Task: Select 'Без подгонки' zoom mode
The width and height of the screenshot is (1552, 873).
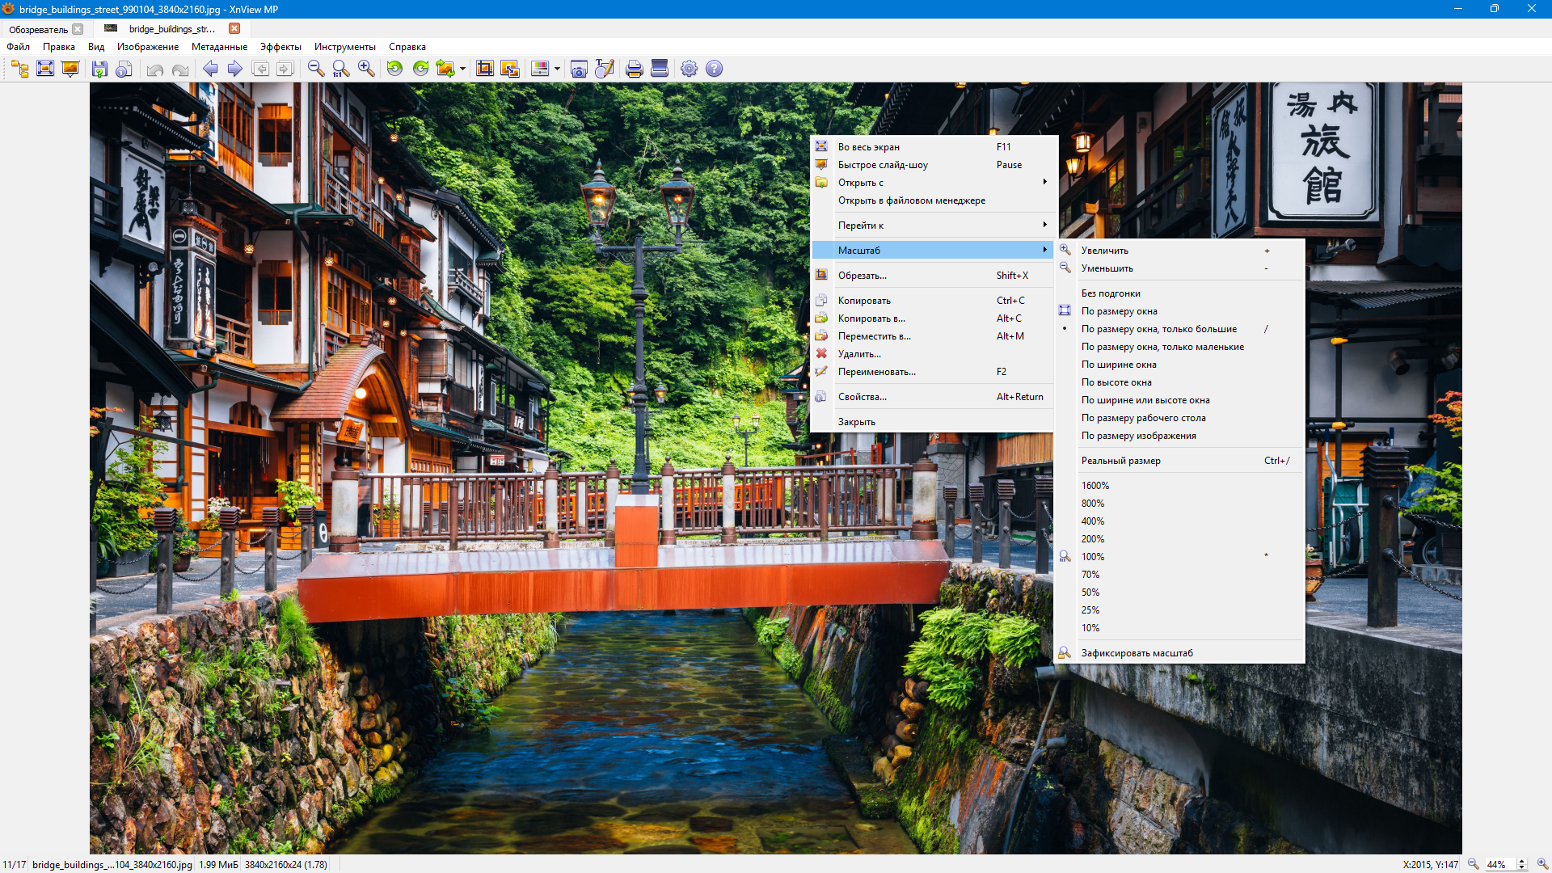Action: 1111,293
